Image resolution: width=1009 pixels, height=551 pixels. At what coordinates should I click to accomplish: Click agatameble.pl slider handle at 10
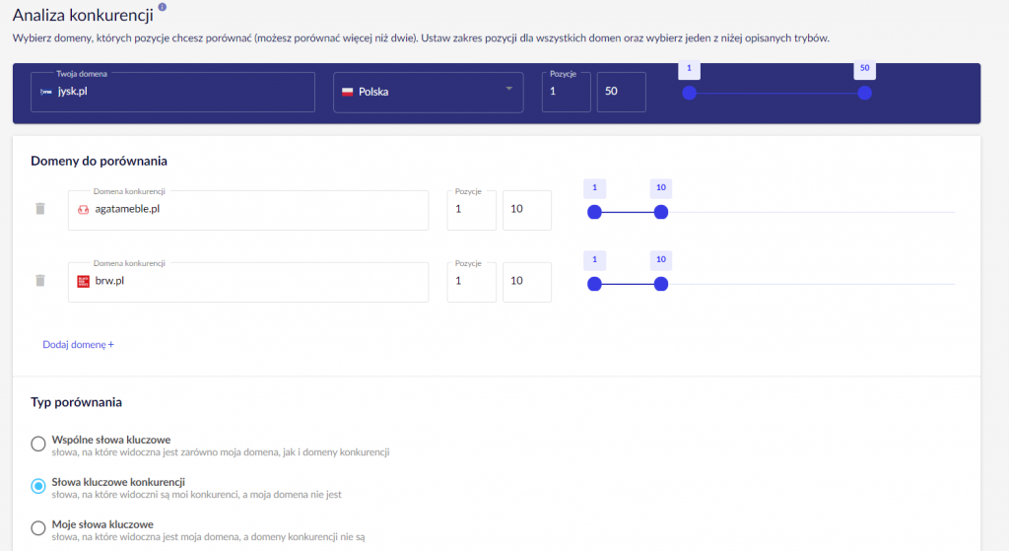(x=661, y=212)
